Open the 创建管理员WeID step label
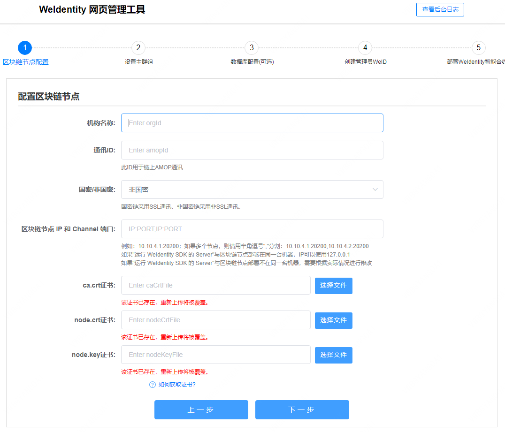505x432 pixels. (x=366, y=62)
